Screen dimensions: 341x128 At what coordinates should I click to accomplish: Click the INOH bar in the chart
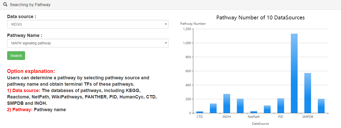[x=227, y=104]
